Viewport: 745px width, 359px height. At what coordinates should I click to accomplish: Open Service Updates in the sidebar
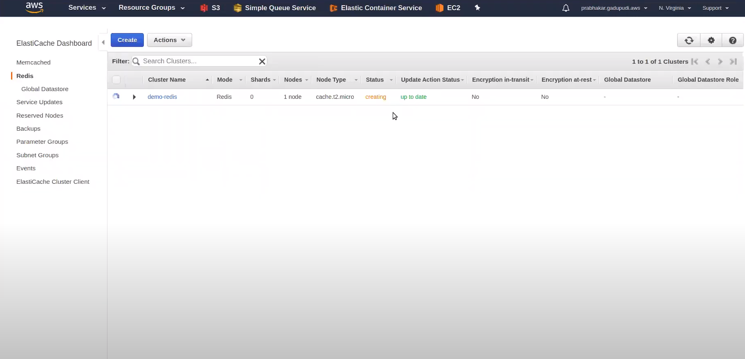tap(39, 102)
